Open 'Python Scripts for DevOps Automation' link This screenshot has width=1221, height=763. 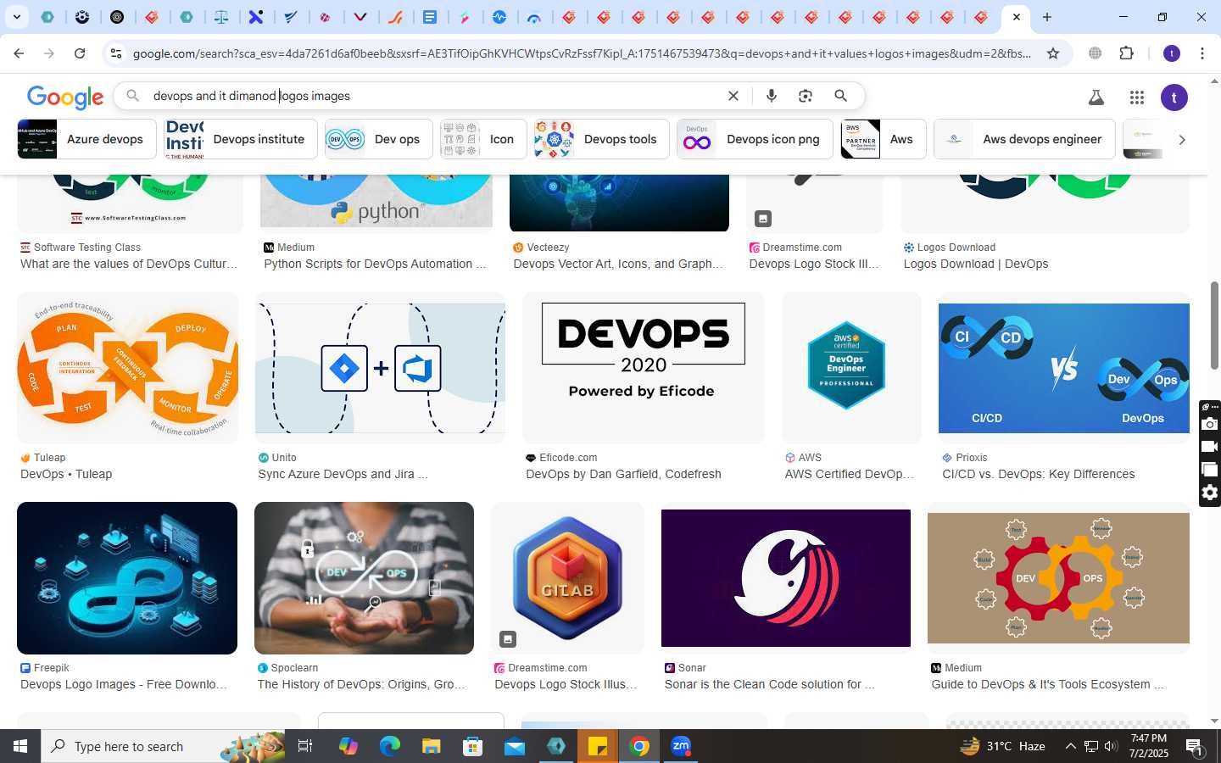[x=375, y=264]
